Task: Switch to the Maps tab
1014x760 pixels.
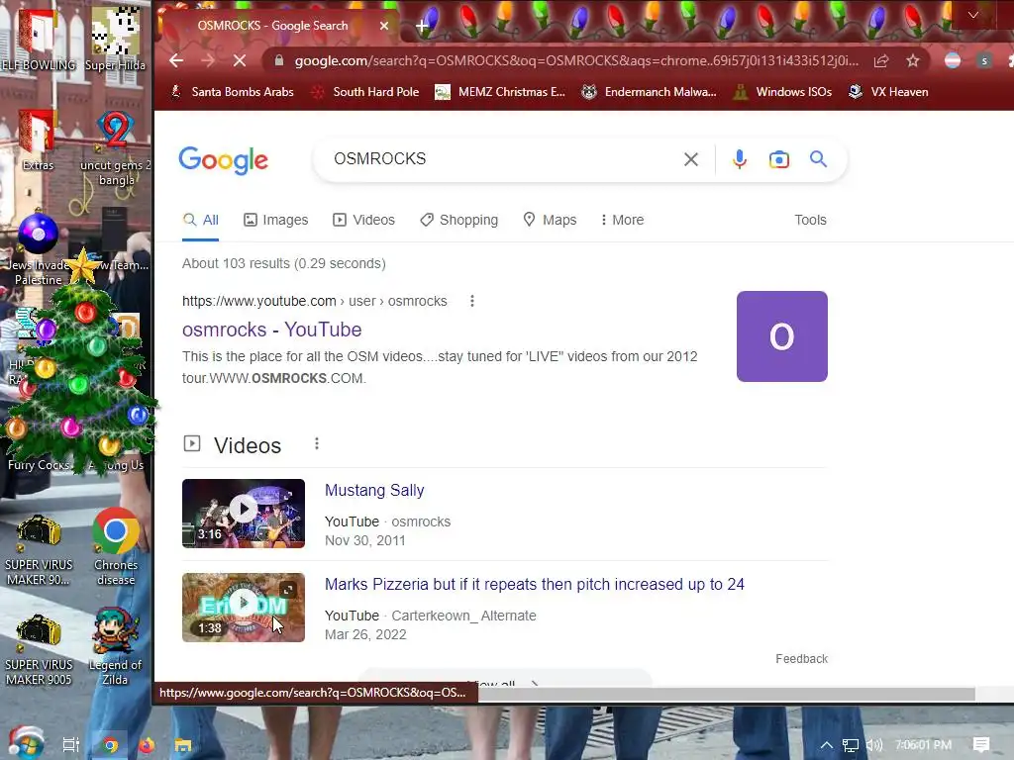Action: coord(550,220)
